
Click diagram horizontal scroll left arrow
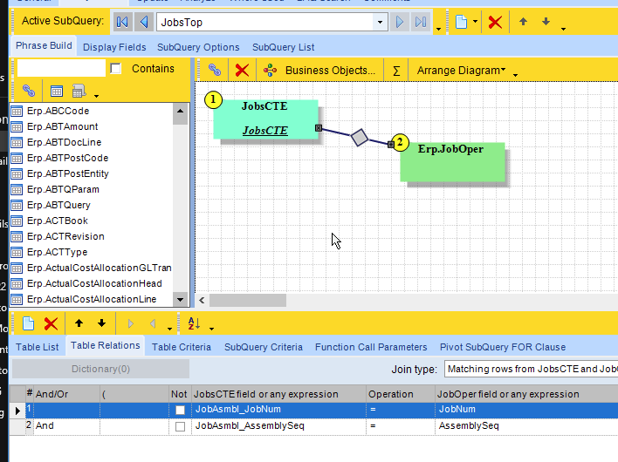(202, 300)
